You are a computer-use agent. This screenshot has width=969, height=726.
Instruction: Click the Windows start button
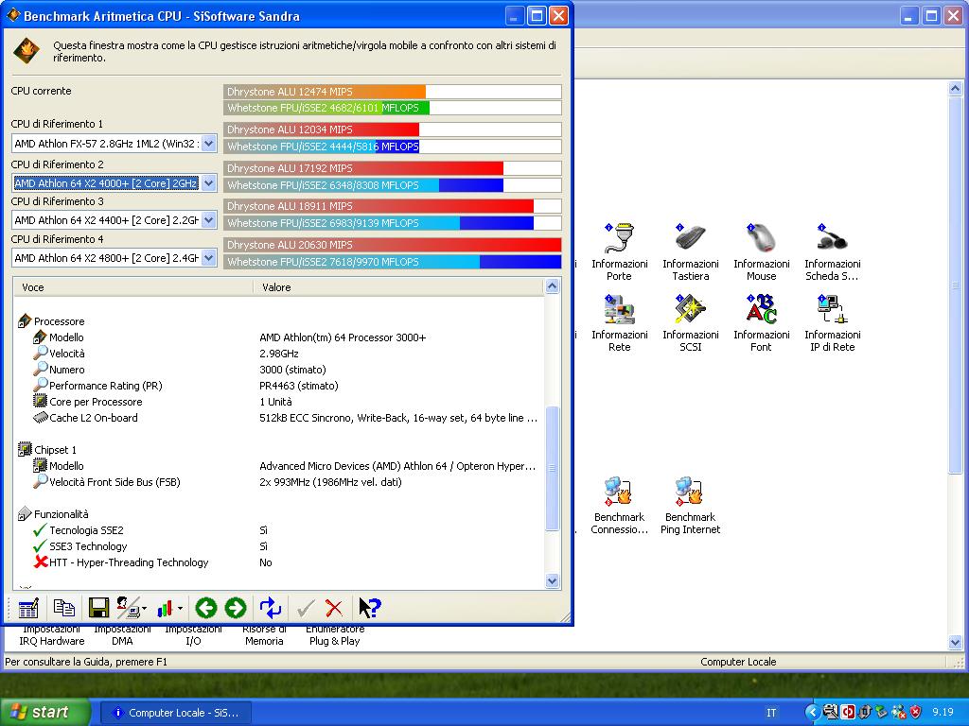pos(45,712)
